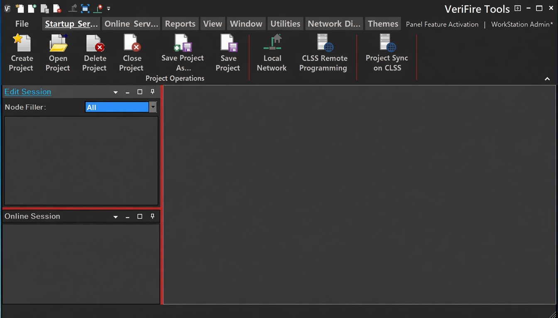The width and height of the screenshot is (558, 318).
Task: Open the Edit Session panel options dropdown
Action: [115, 92]
